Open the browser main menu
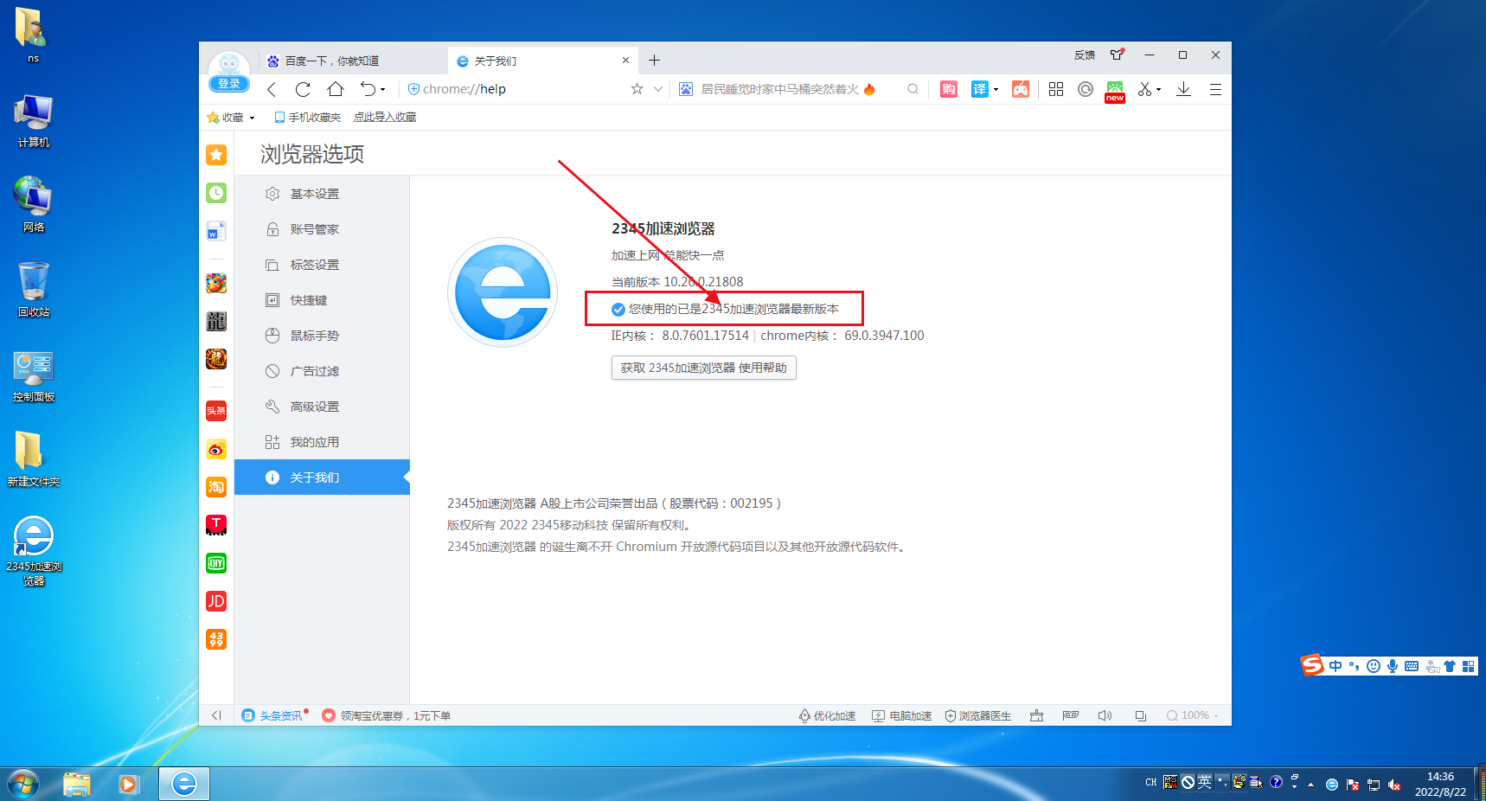 tap(1215, 89)
